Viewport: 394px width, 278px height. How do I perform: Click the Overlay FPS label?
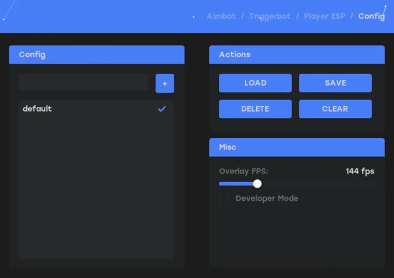[243, 171]
